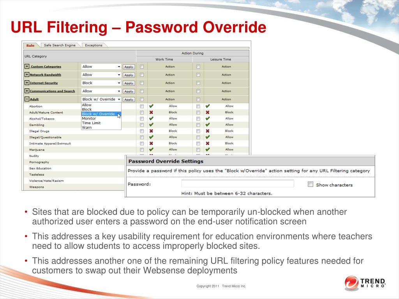Click Apply for the Adult group
The height and width of the screenshot is (299, 399).
[x=129, y=100]
